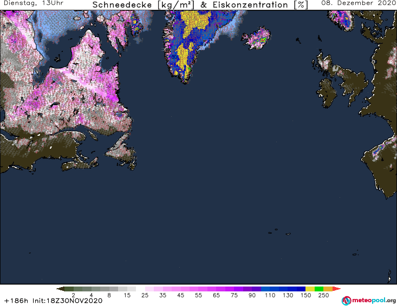Click legend value '45'

pyautogui.click(x=180, y=295)
